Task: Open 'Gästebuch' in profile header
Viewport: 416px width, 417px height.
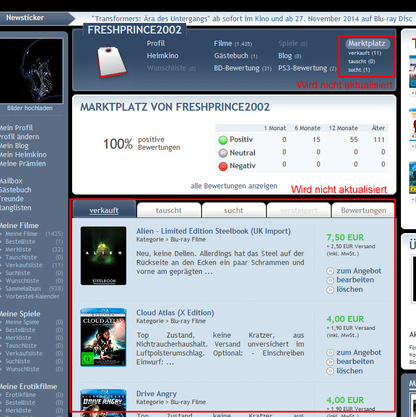Action: point(231,56)
